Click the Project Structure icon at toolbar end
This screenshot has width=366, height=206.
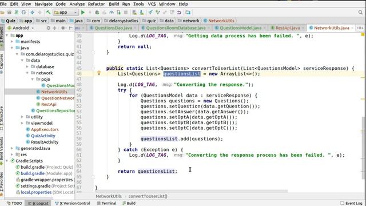coord(188,13)
